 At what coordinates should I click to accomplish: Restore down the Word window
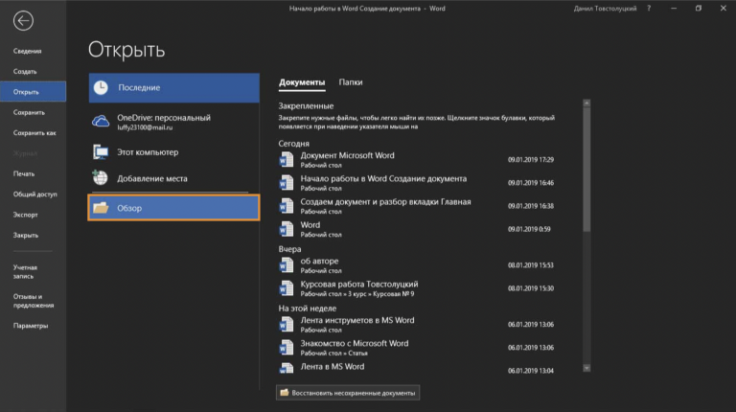point(699,9)
